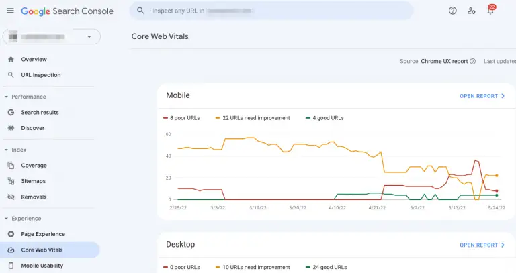This screenshot has height=273, width=516.
Task: Toggle Desktop 10 URLs need improvement legend
Action: point(253,267)
